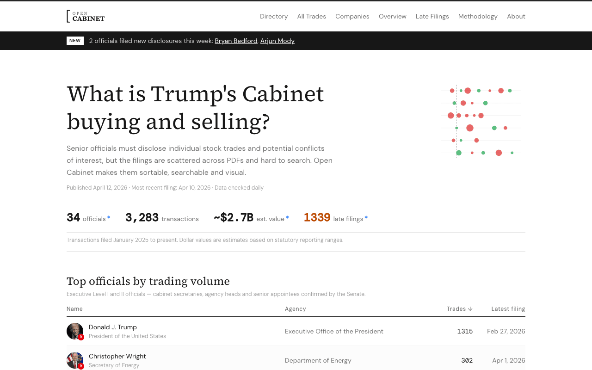592x370 pixels.
Task: Click the scatter chart visualization
Action: click(481, 121)
